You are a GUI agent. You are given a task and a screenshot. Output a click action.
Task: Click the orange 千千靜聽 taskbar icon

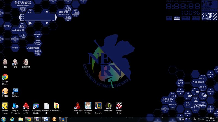pyautogui.click(x=54, y=119)
